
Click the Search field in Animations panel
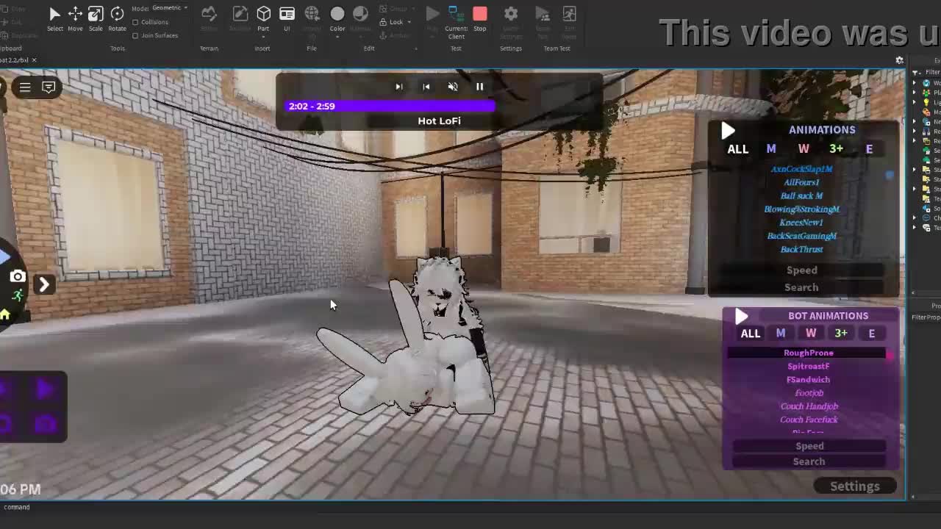coord(801,287)
